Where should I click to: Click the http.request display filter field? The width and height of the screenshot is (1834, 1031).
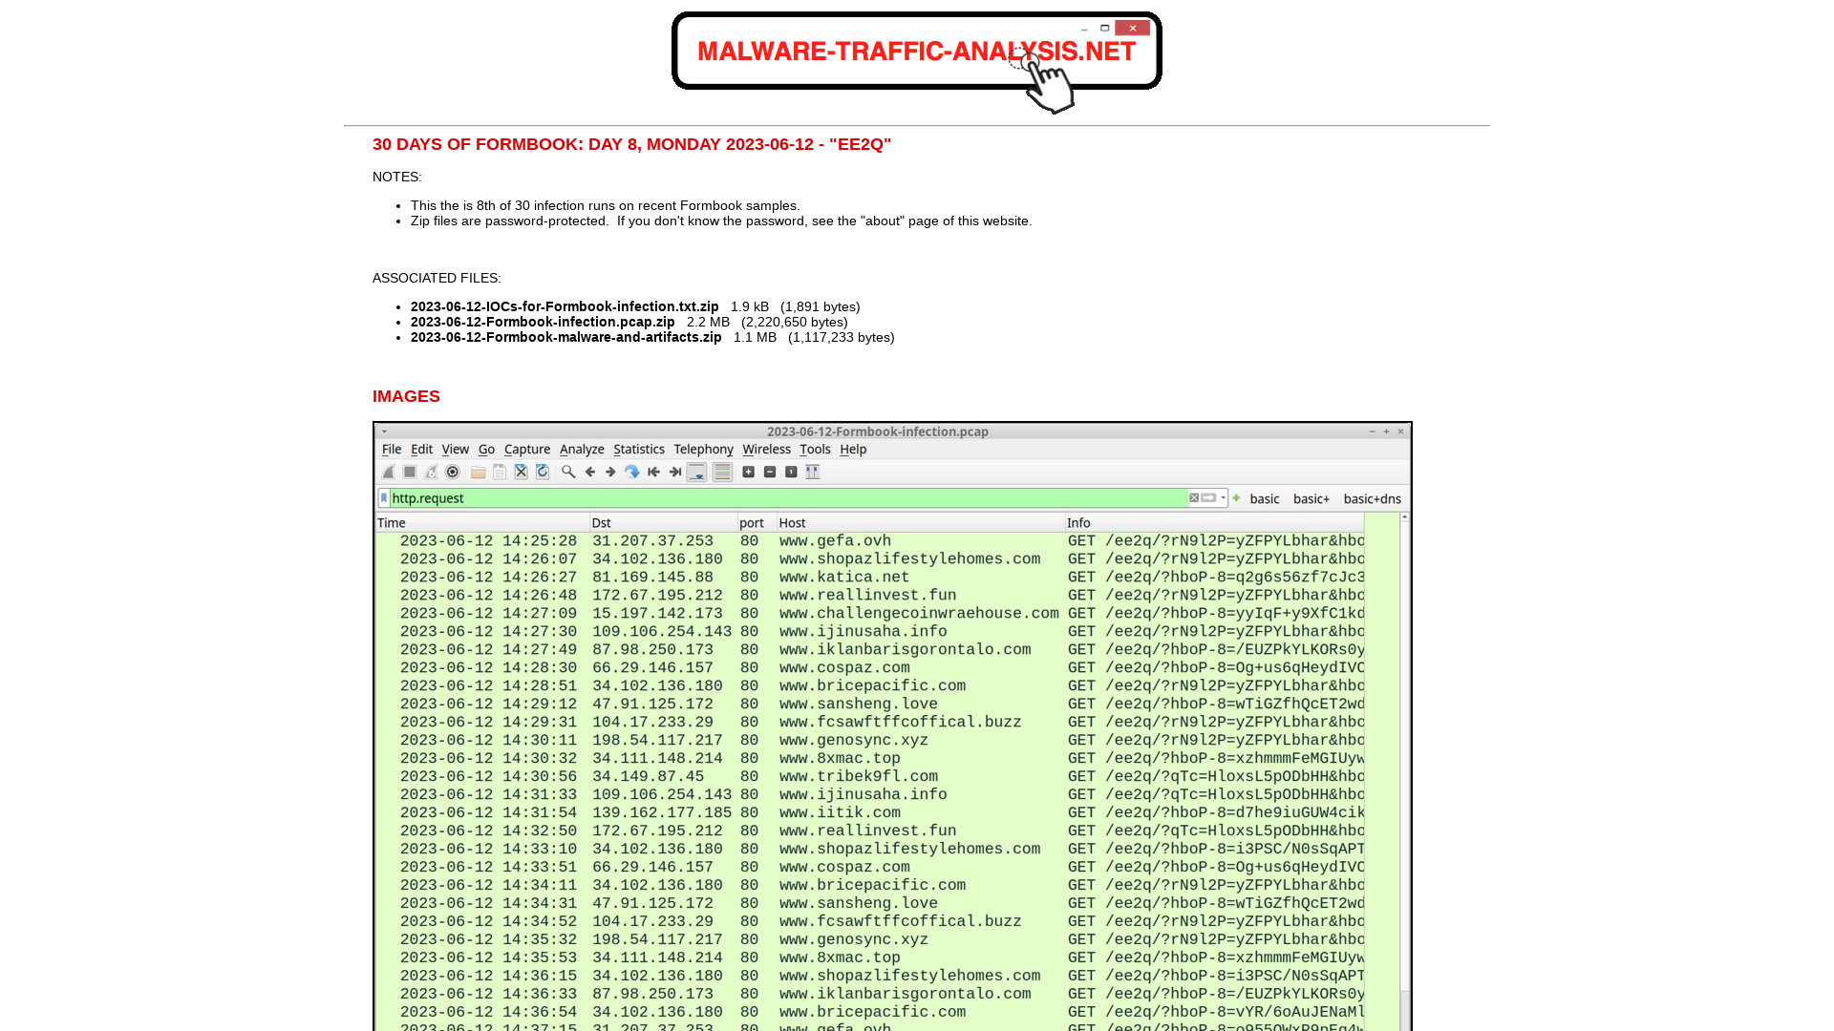(x=788, y=498)
